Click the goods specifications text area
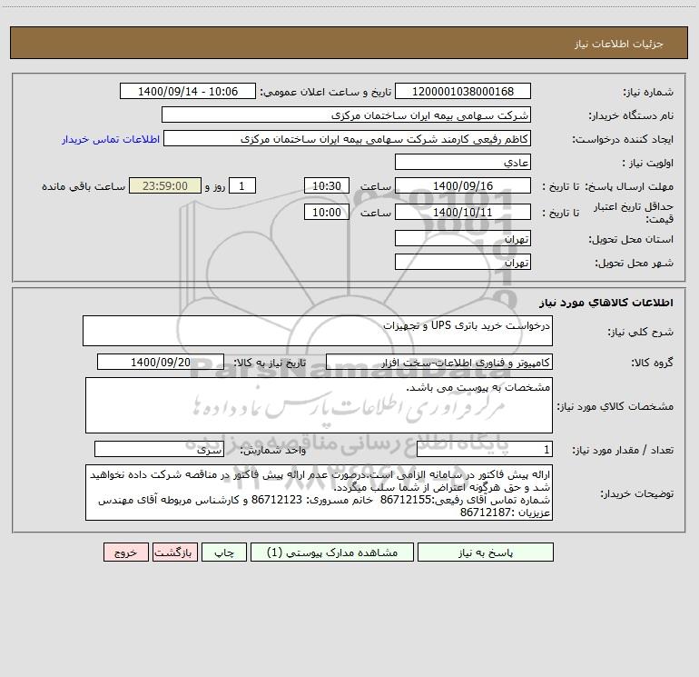Image resolution: width=699 pixels, height=677 pixels. coord(319,405)
